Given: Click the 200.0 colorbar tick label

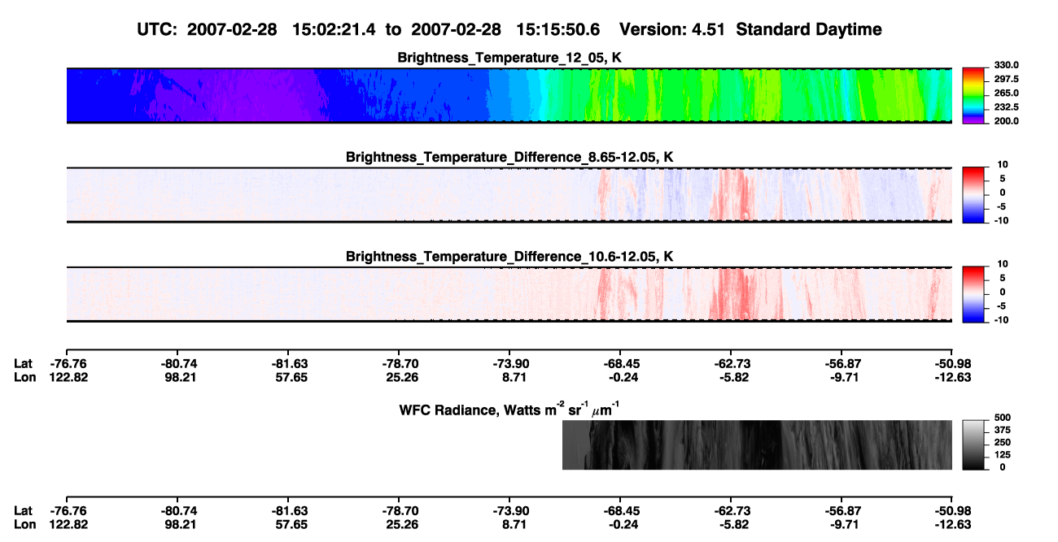Looking at the screenshot, I should pos(1008,121).
